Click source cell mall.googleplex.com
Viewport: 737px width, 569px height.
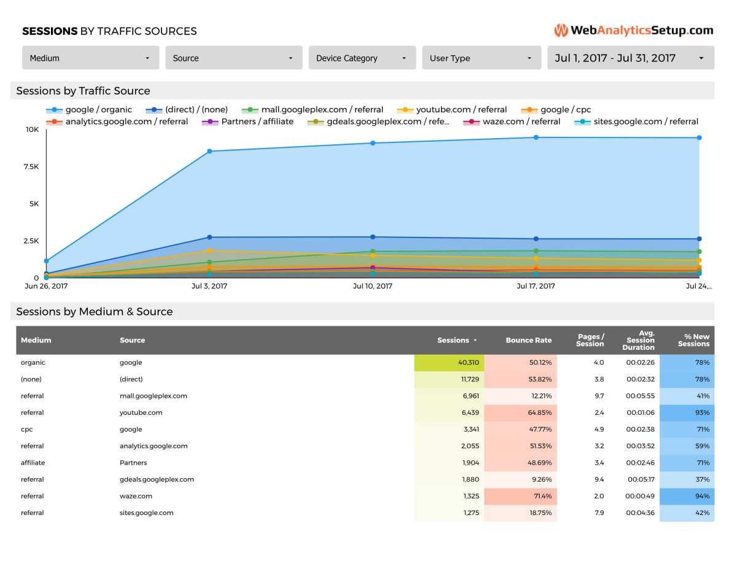coord(154,396)
